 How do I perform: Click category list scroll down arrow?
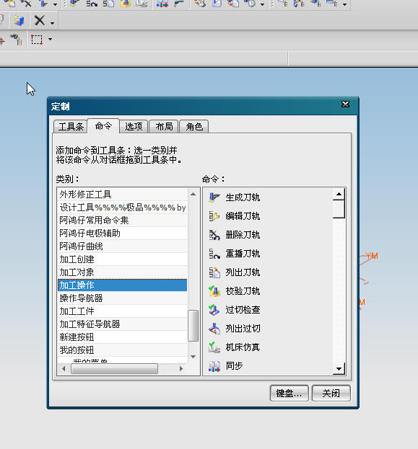tap(193, 357)
